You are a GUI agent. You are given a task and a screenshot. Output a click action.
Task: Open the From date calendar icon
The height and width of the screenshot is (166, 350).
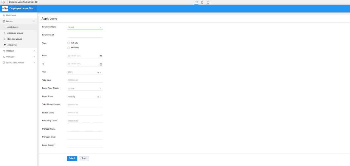[x=101, y=56]
